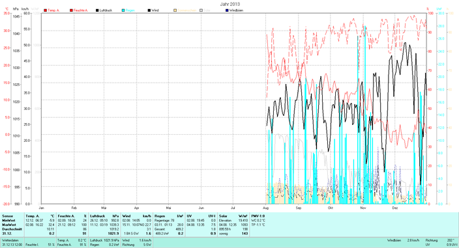Click the 'Nov' month label on axis

tap(363, 208)
